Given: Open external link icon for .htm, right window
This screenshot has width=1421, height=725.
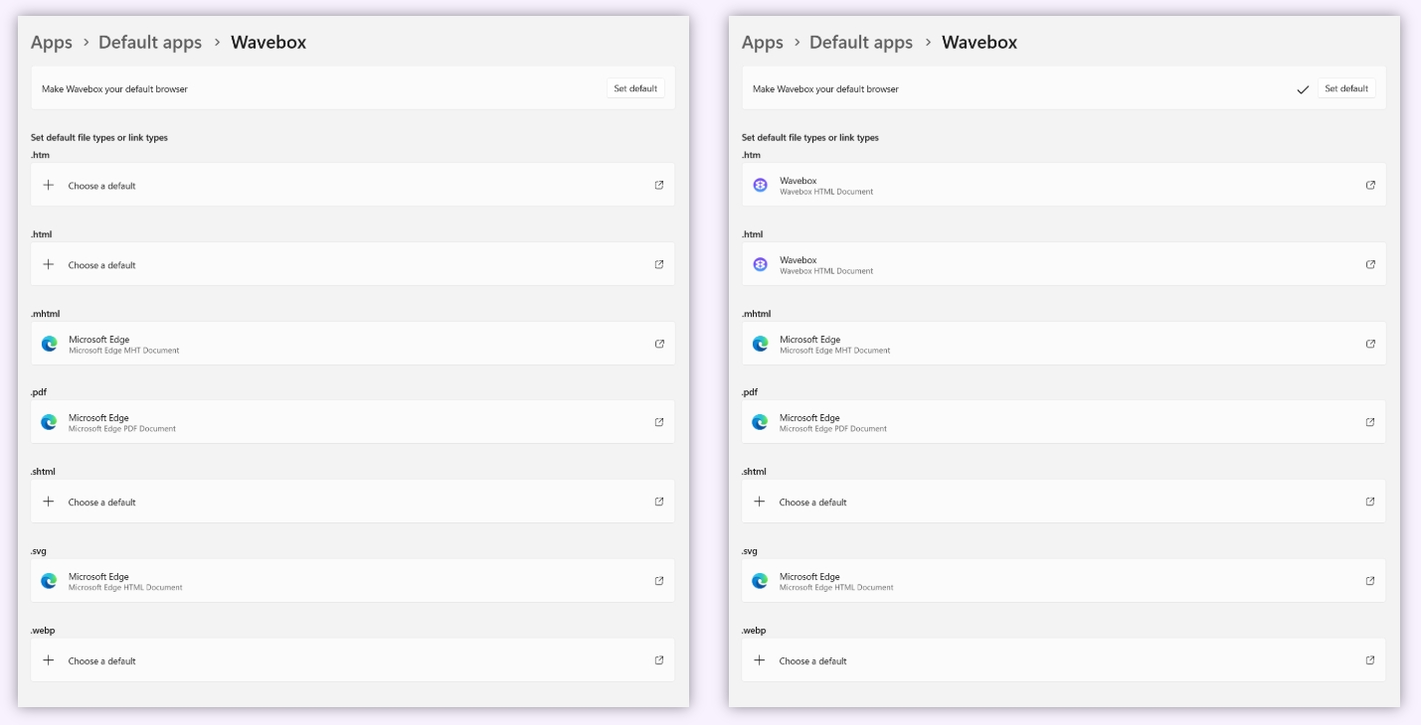Looking at the screenshot, I should 1370,185.
